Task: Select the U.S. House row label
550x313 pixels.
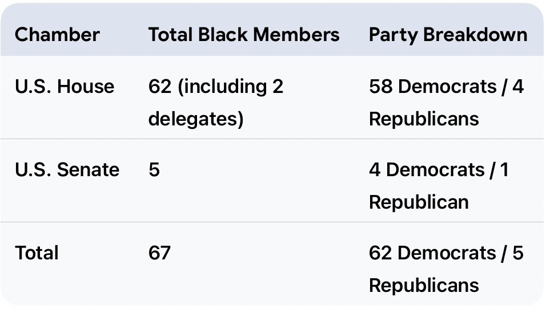Action: 65,87
